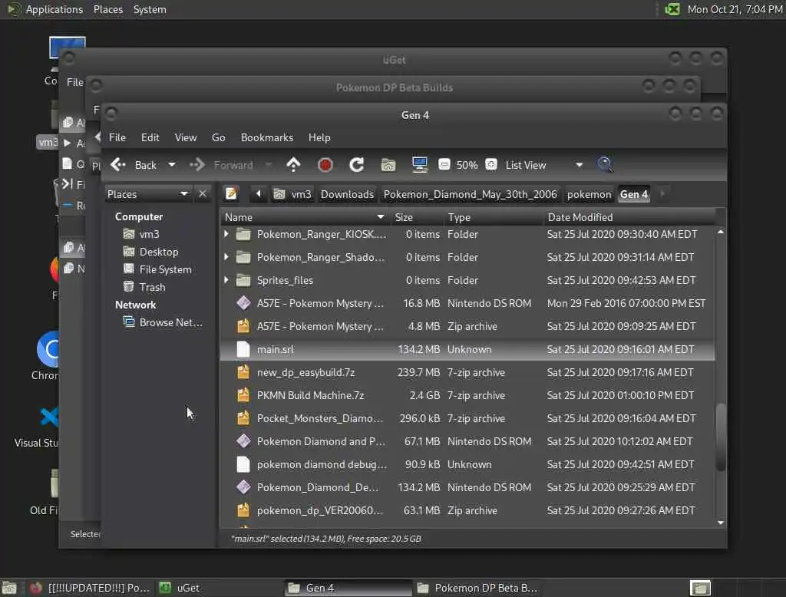This screenshot has height=597, width=786.
Task: Select the 4.8 MB Mystery Zip archive icon
Action: click(243, 326)
